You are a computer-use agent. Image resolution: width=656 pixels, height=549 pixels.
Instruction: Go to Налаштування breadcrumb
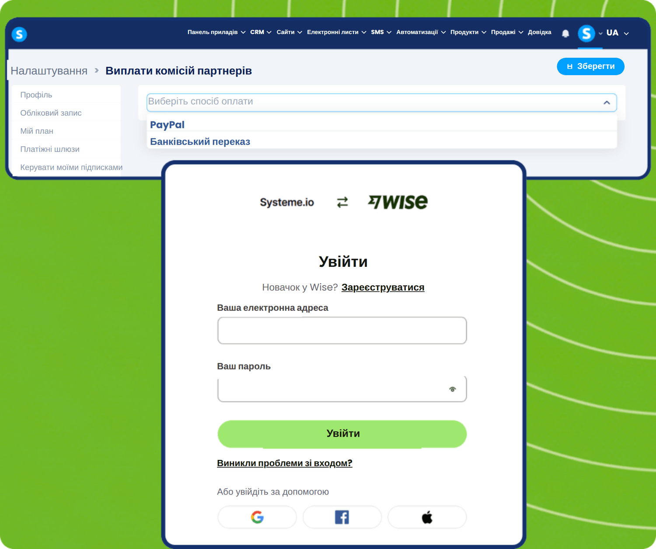[x=49, y=71]
